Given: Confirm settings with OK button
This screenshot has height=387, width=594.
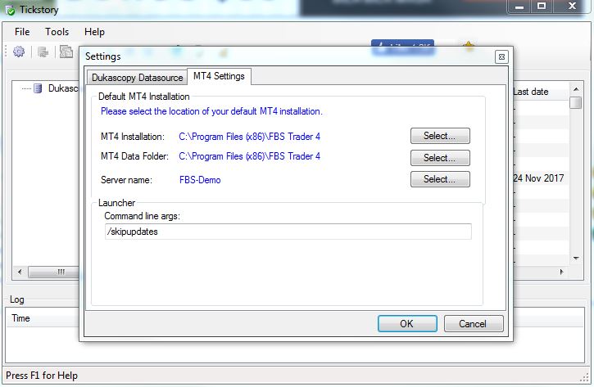Looking at the screenshot, I should pyautogui.click(x=407, y=324).
